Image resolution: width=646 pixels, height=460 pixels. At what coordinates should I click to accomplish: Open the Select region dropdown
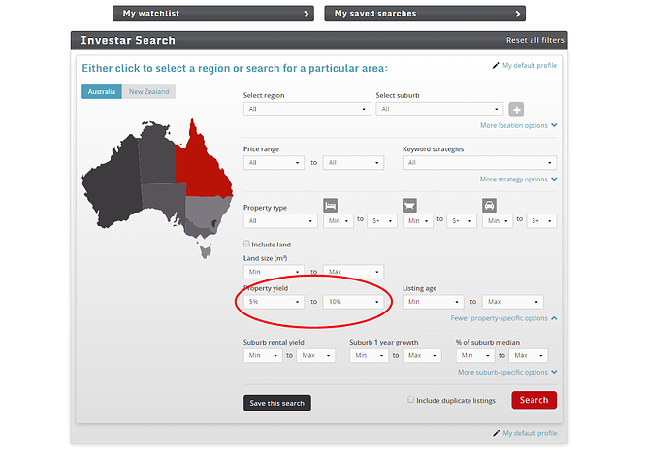[307, 109]
